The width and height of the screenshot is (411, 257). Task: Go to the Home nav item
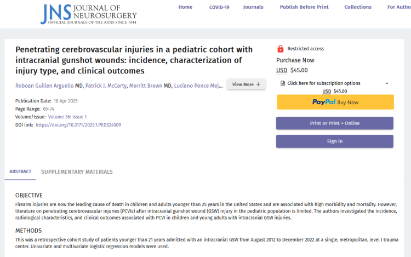pyautogui.click(x=185, y=7)
